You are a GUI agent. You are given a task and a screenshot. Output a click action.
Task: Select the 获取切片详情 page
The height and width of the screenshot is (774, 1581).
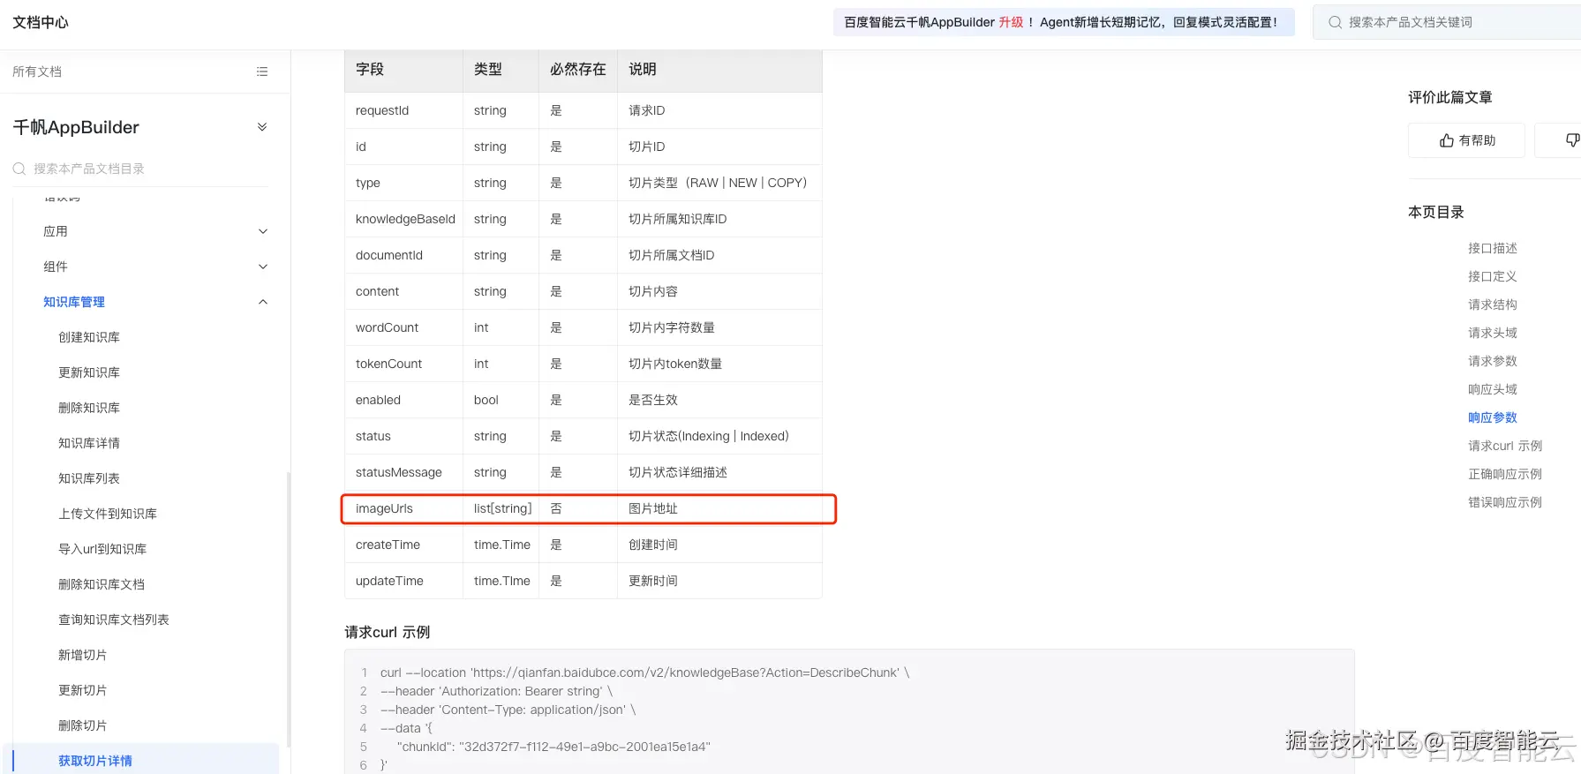pos(95,761)
